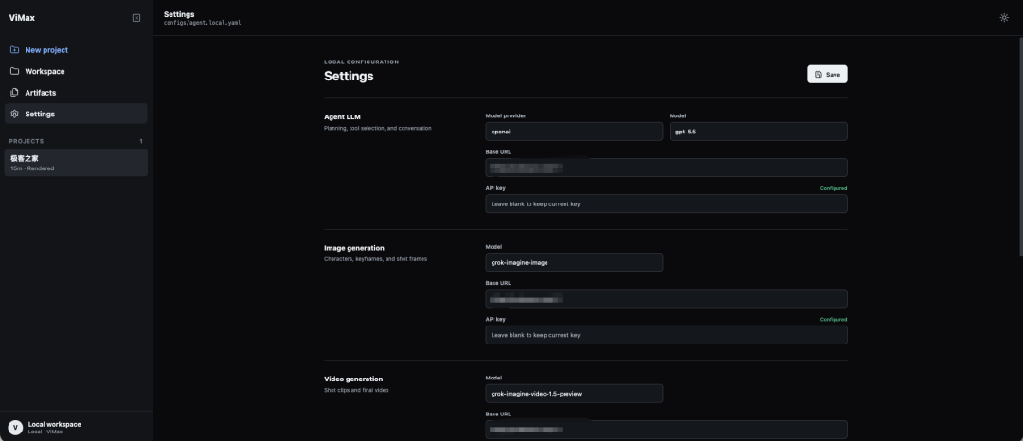Viewport: 1023px width, 441px height.
Task: Click the Model provider field with openai
Action: pyautogui.click(x=574, y=132)
